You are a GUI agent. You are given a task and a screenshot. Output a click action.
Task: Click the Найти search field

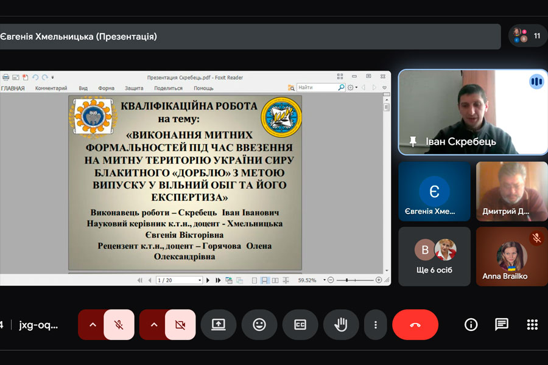point(316,88)
